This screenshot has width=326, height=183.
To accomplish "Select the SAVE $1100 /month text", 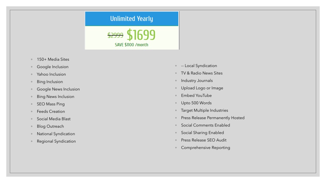I will [131, 45].
